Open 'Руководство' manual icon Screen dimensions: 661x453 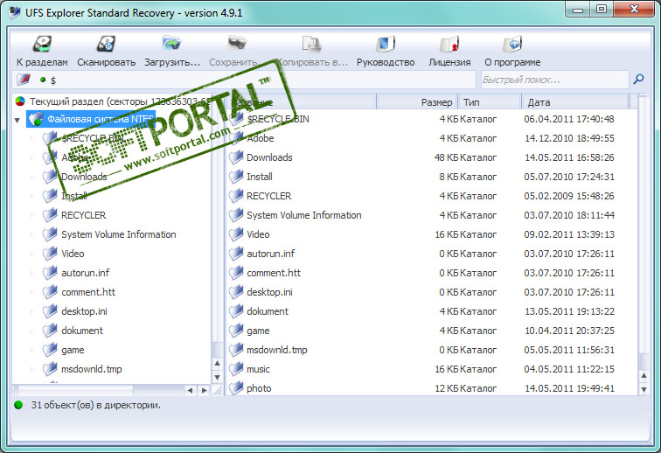(x=386, y=44)
